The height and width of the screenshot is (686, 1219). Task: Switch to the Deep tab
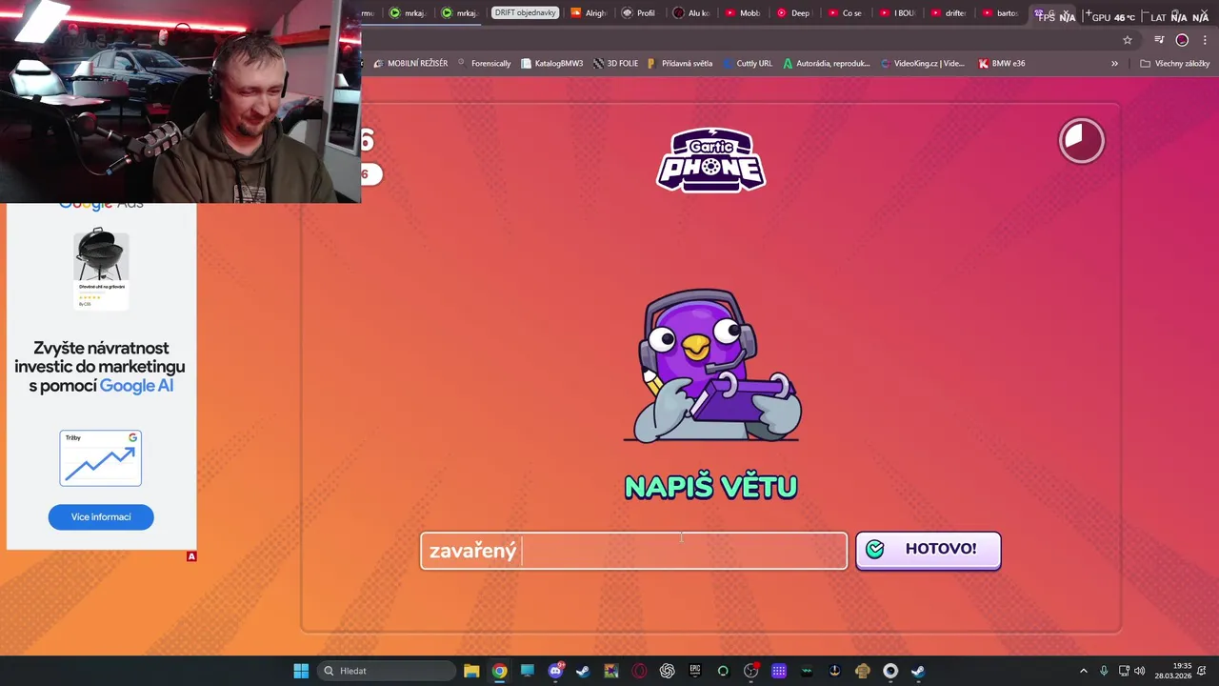[x=794, y=13]
